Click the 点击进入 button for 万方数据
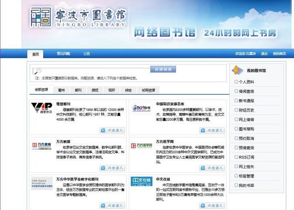This screenshot has height=210, width=294. [112, 168]
